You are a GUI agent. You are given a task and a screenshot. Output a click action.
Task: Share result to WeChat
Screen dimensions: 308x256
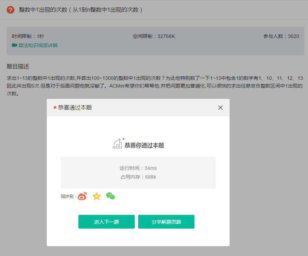110,196
